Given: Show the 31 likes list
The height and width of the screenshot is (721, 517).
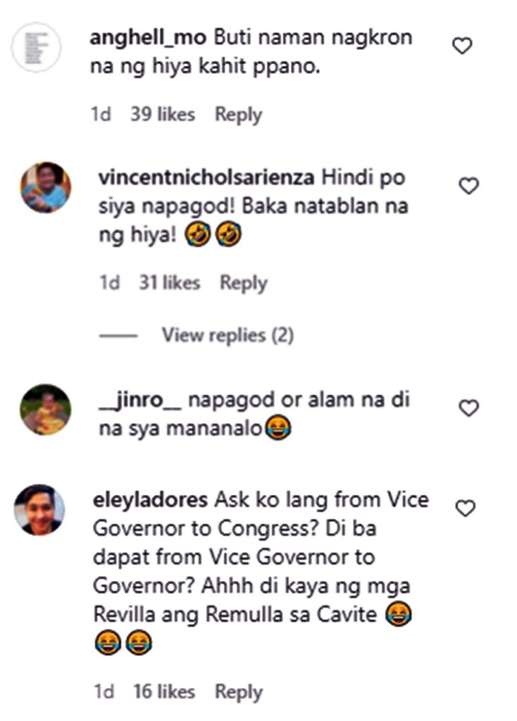Looking at the screenshot, I should (170, 282).
